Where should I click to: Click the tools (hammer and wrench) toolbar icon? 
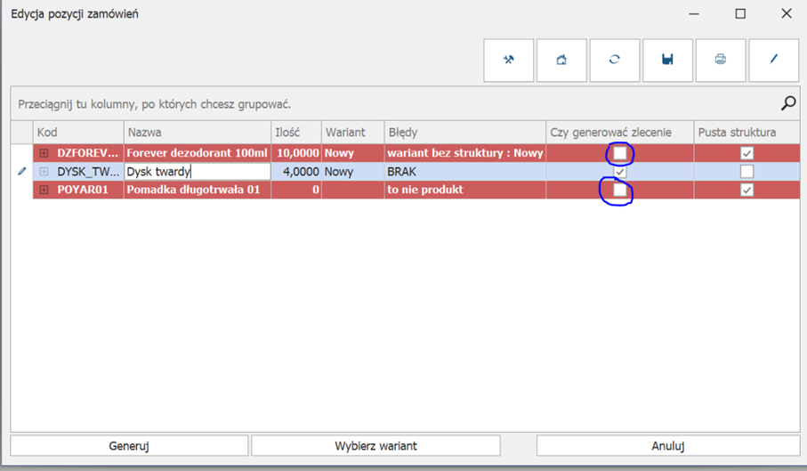(509, 60)
